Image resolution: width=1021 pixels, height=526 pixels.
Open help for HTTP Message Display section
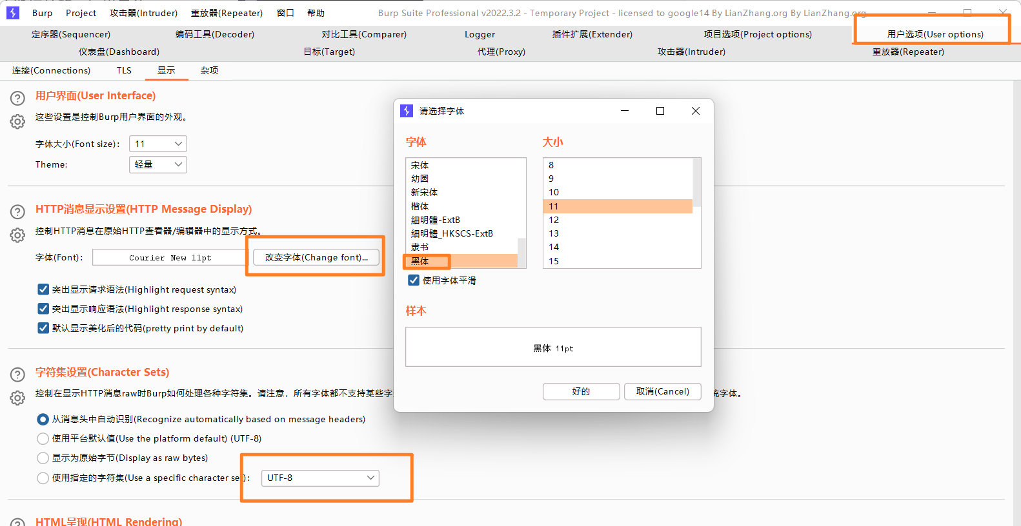(17, 211)
